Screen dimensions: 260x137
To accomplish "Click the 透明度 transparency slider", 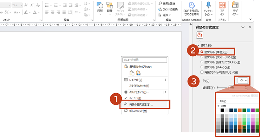I will [x=222, y=87].
